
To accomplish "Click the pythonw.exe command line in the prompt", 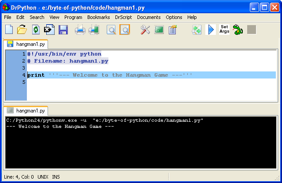I will pos(105,120).
